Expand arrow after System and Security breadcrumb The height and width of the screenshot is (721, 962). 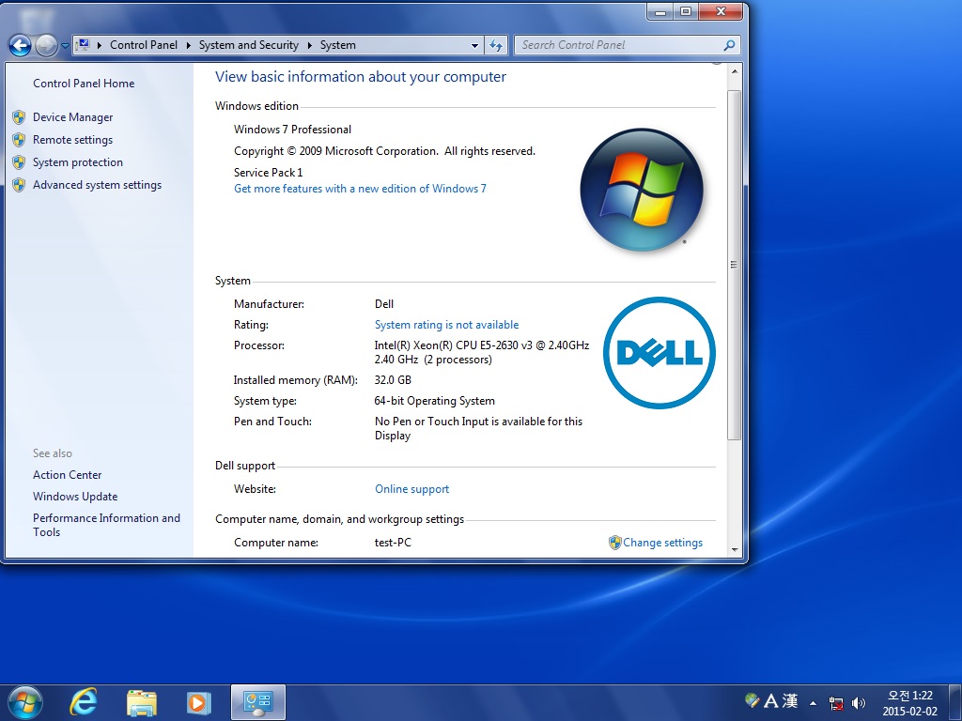309,45
